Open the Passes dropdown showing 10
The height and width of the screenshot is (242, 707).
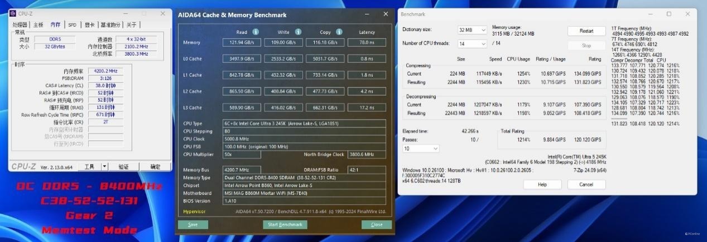(x=420, y=149)
